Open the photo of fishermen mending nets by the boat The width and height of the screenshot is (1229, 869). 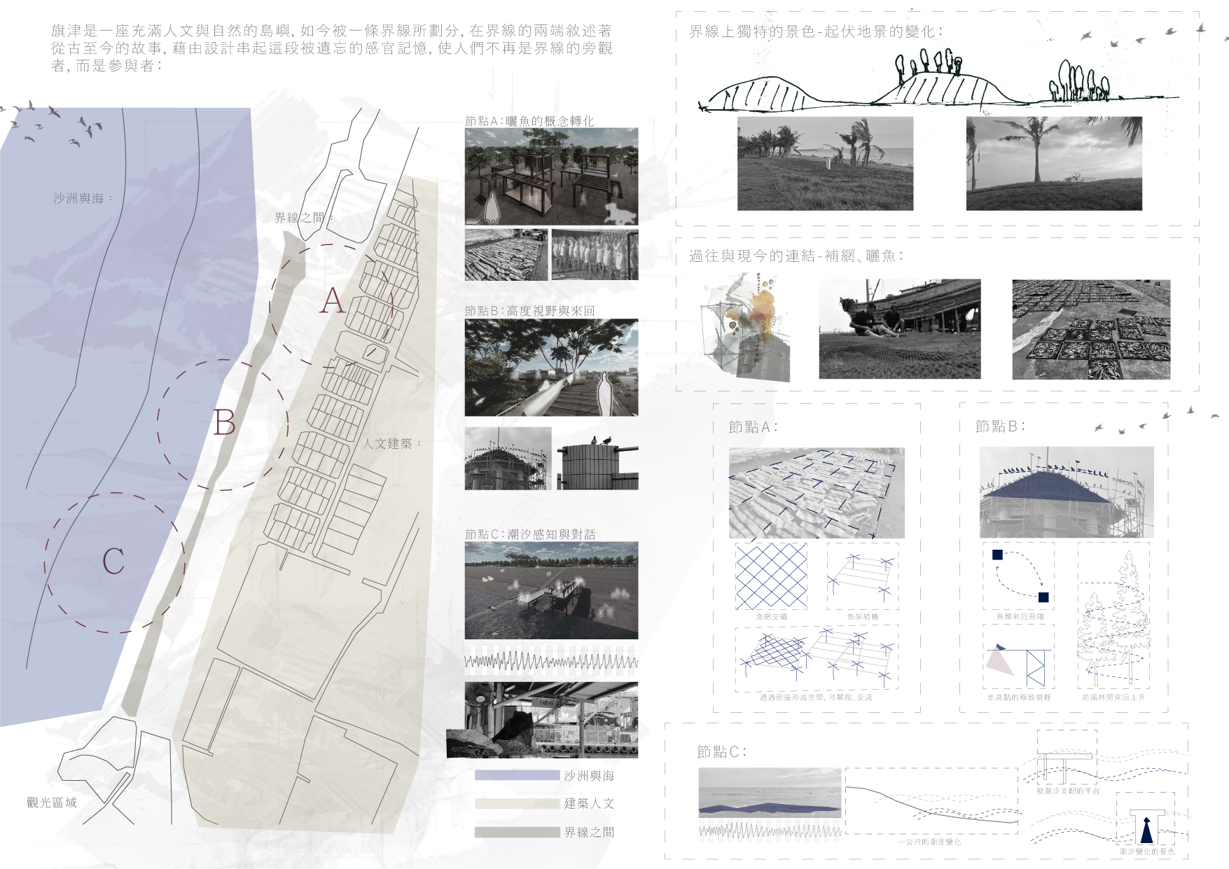pos(900,329)
